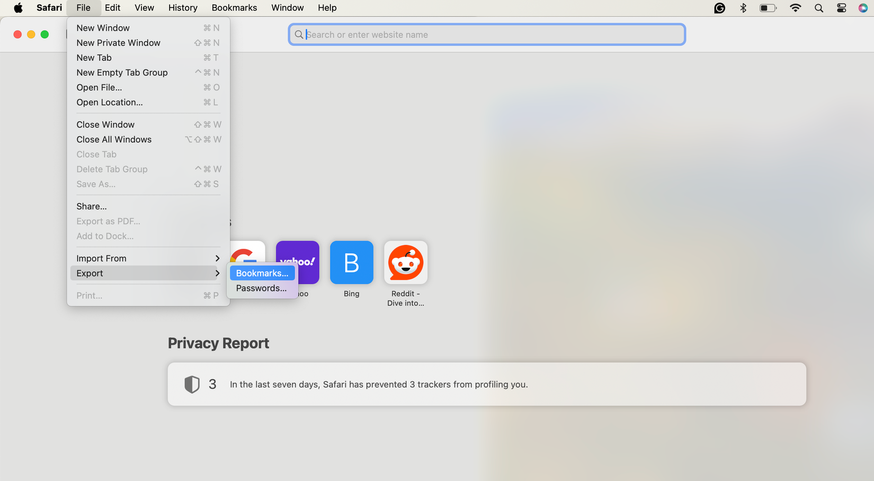874x481 pixels.
Task: Open the Apple menu
Action: click(17, 8)
